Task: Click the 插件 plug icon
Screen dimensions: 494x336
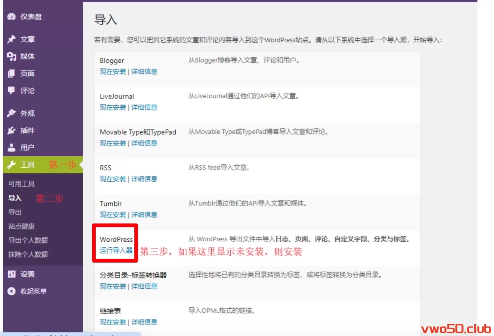Action: click(11, 130)
